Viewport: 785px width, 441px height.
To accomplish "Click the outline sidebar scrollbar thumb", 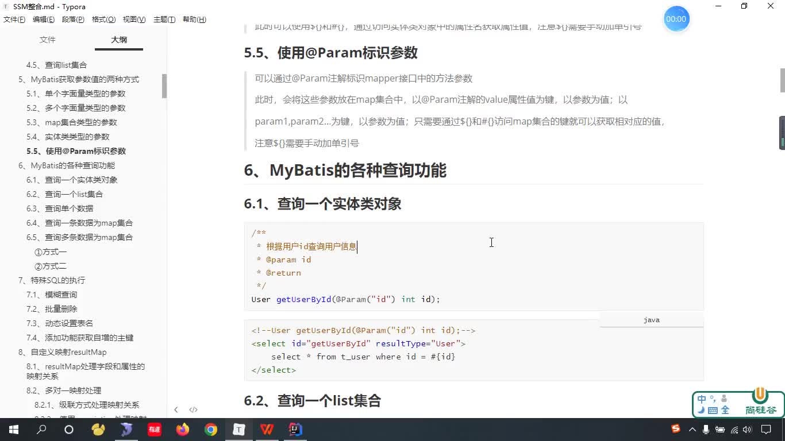I will pyautogui.click(x=164, y=86).
